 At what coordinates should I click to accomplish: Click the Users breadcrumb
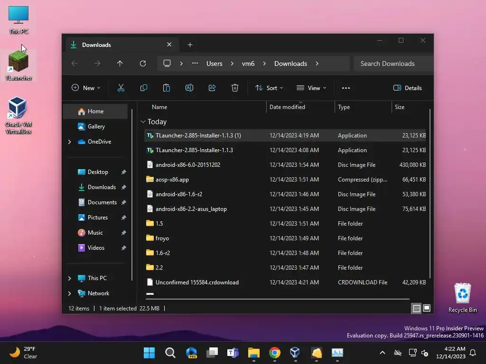coord(215,64)
